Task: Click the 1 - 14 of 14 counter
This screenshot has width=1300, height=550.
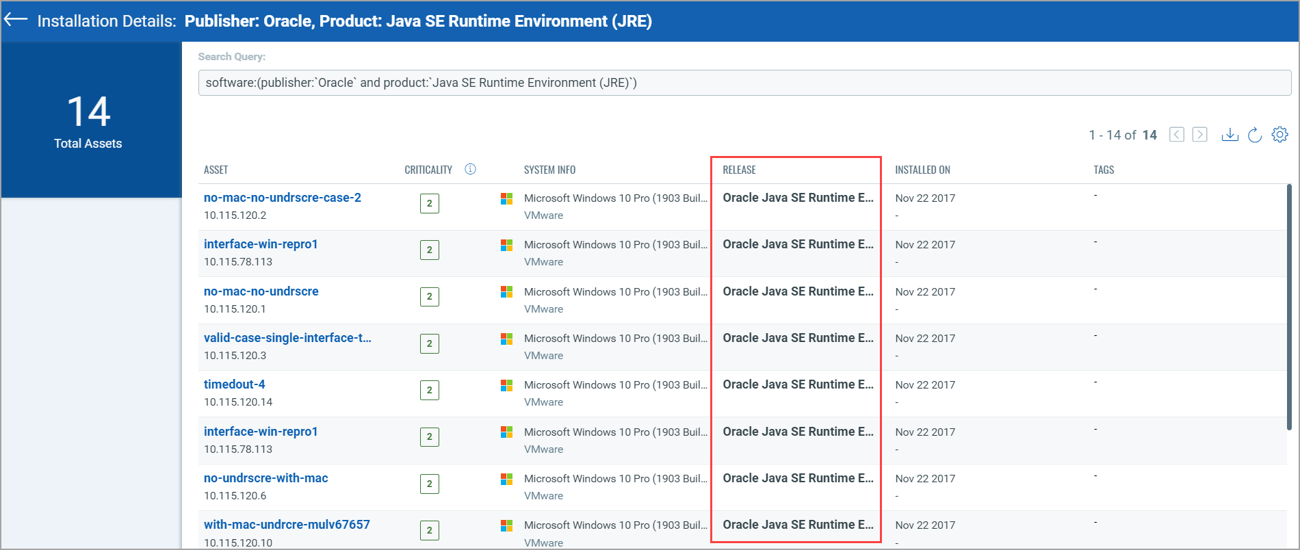Action: 1123,135
